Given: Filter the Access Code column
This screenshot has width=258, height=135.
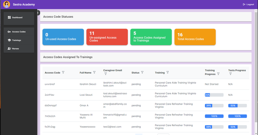Looking at the screenshot, I should click(x=63, y=72).
